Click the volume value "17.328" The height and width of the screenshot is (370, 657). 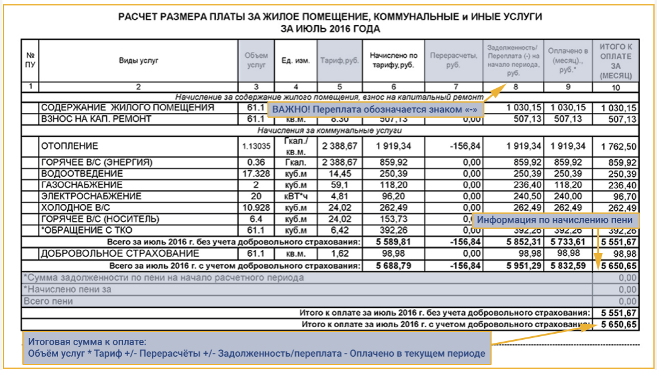point(256,173)
